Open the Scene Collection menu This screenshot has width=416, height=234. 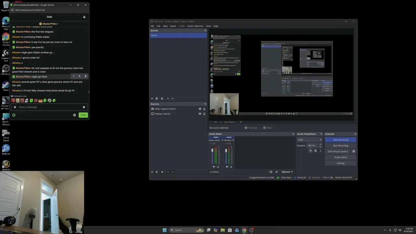point(195,26)
